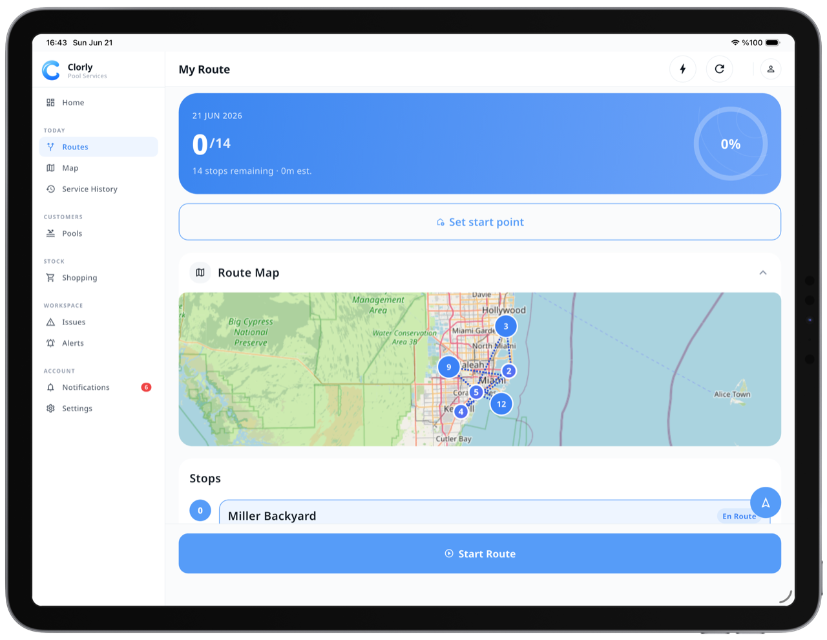Refresh the route with the reload icon
Screen dimensions: 827x640
pyautogui.click(x=720, y=69)
